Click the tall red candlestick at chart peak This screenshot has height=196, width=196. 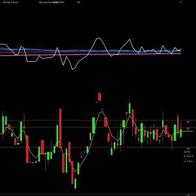coord(100,96)
